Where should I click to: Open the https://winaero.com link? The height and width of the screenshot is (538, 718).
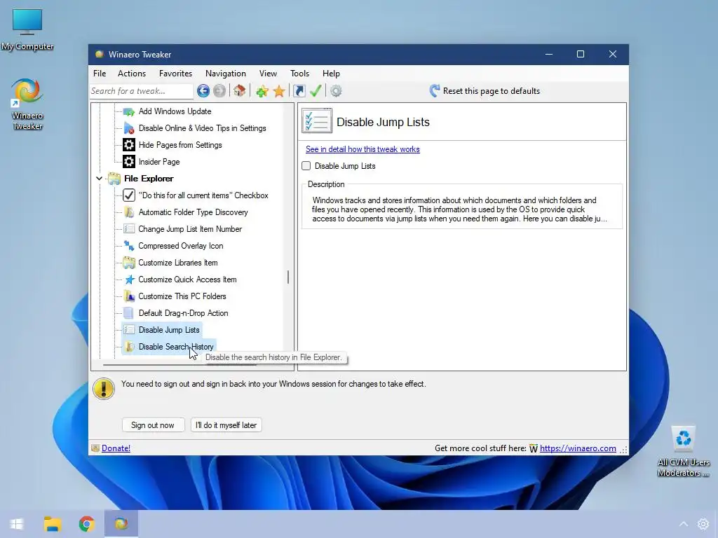coord(578,448)
